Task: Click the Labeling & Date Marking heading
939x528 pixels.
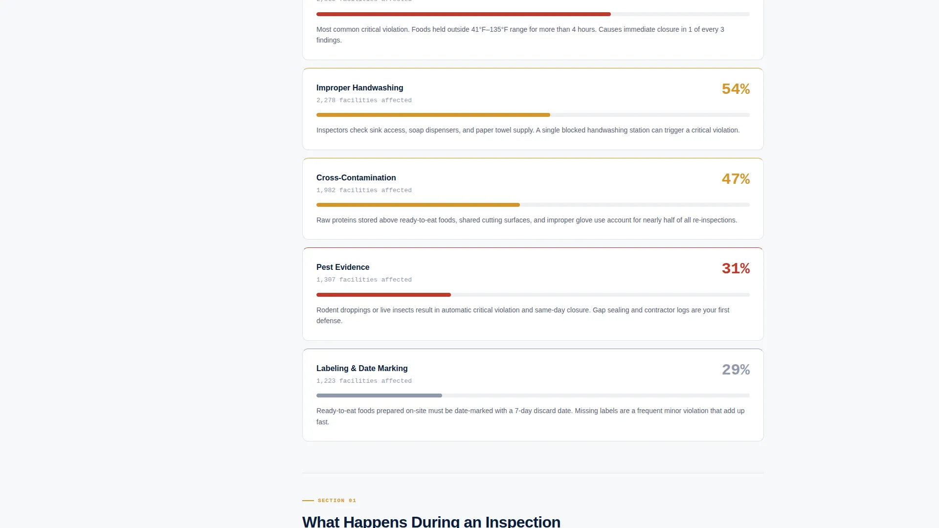Action: tap(362, 369)
